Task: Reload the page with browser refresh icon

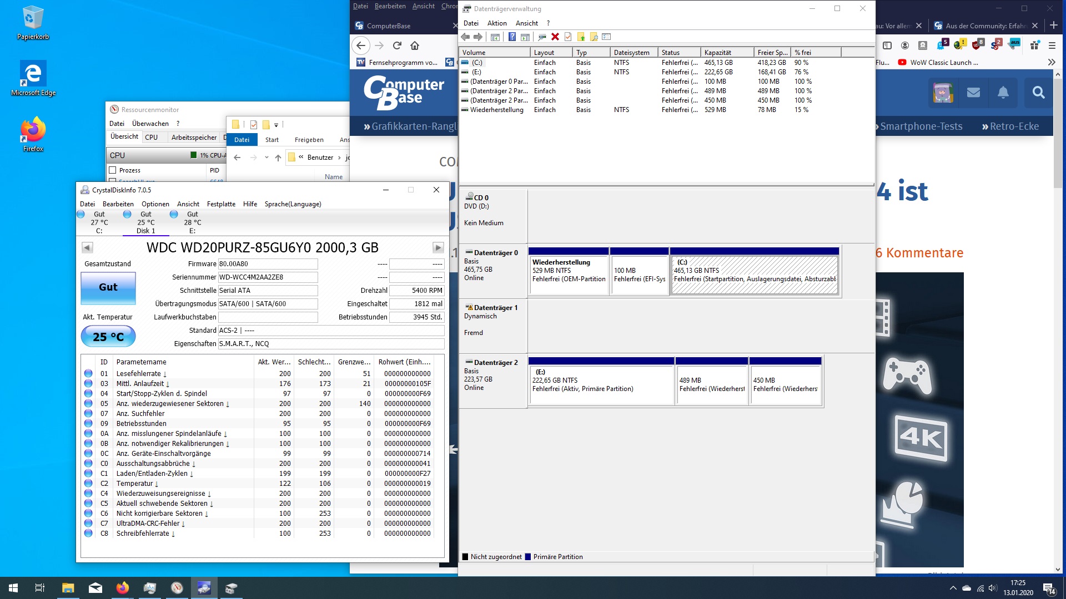Action: [397, 45]
